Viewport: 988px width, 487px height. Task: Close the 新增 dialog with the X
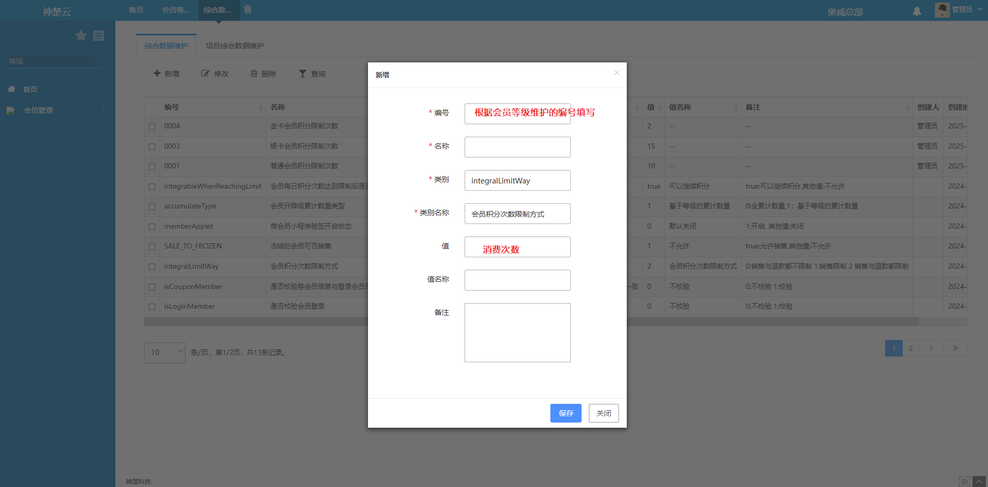click(x=616, y=72)
